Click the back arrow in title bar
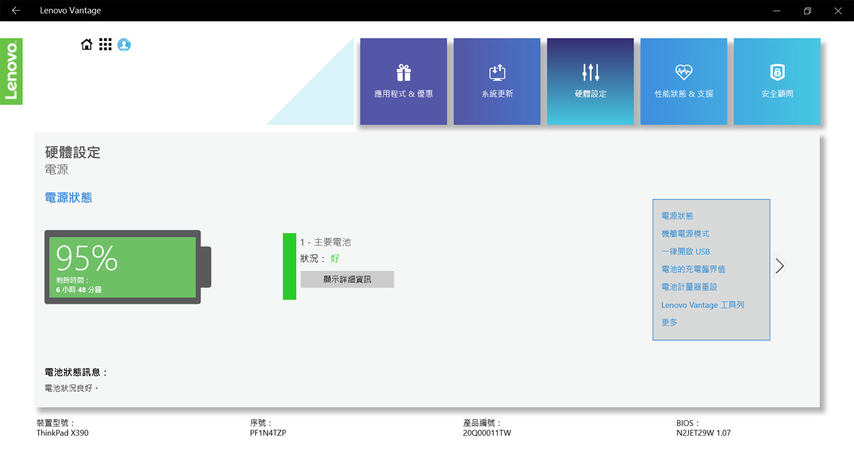Image resolution: width=854 pixels, height=449 pixels. pos(16,11)
